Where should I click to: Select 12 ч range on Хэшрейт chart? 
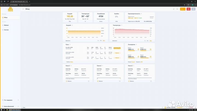[x=101, y=40]
